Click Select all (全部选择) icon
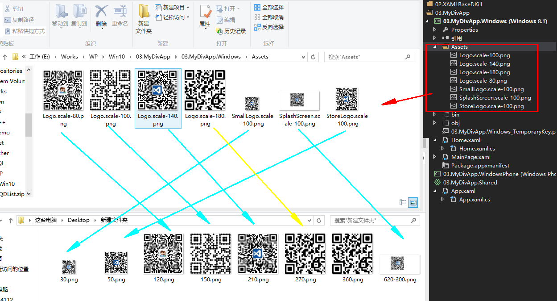The width and height of the screenshot is (557, 301). pyautogui.click(x=257, y=8)
